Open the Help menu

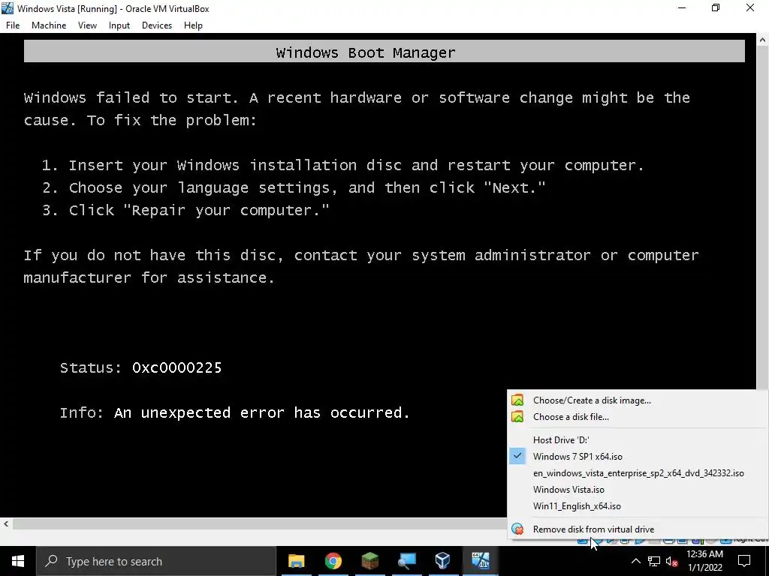(193, 25)
